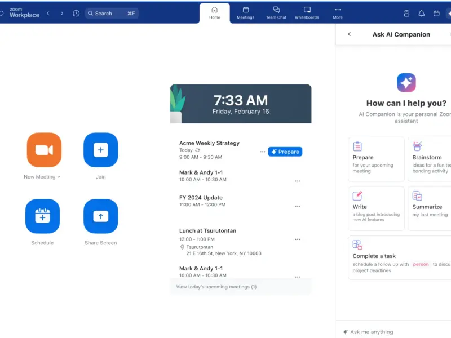Select the Brainstorm ideas card
451x338 pixels.
430,159
